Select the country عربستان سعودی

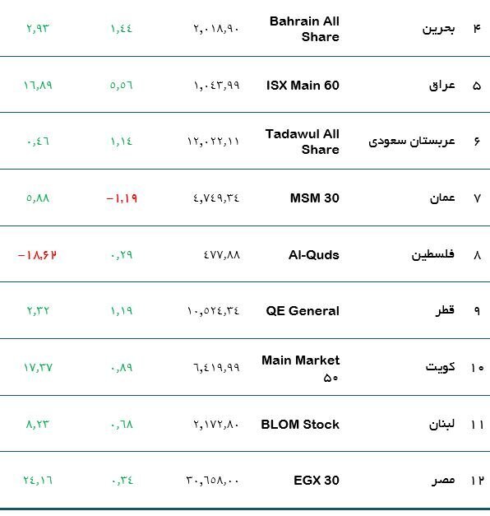click(x=412, y=142)
